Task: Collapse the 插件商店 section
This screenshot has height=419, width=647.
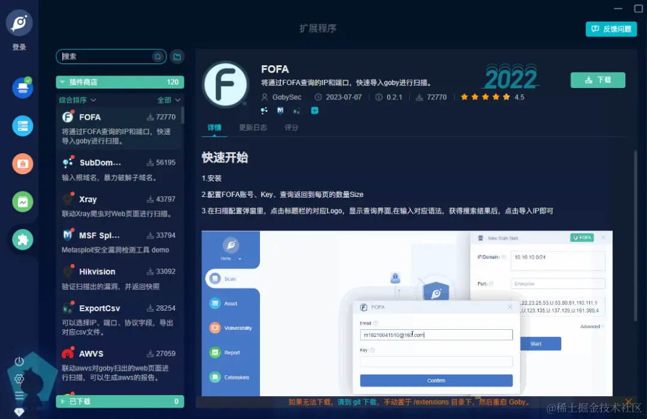Action: [x=120, y=82]
